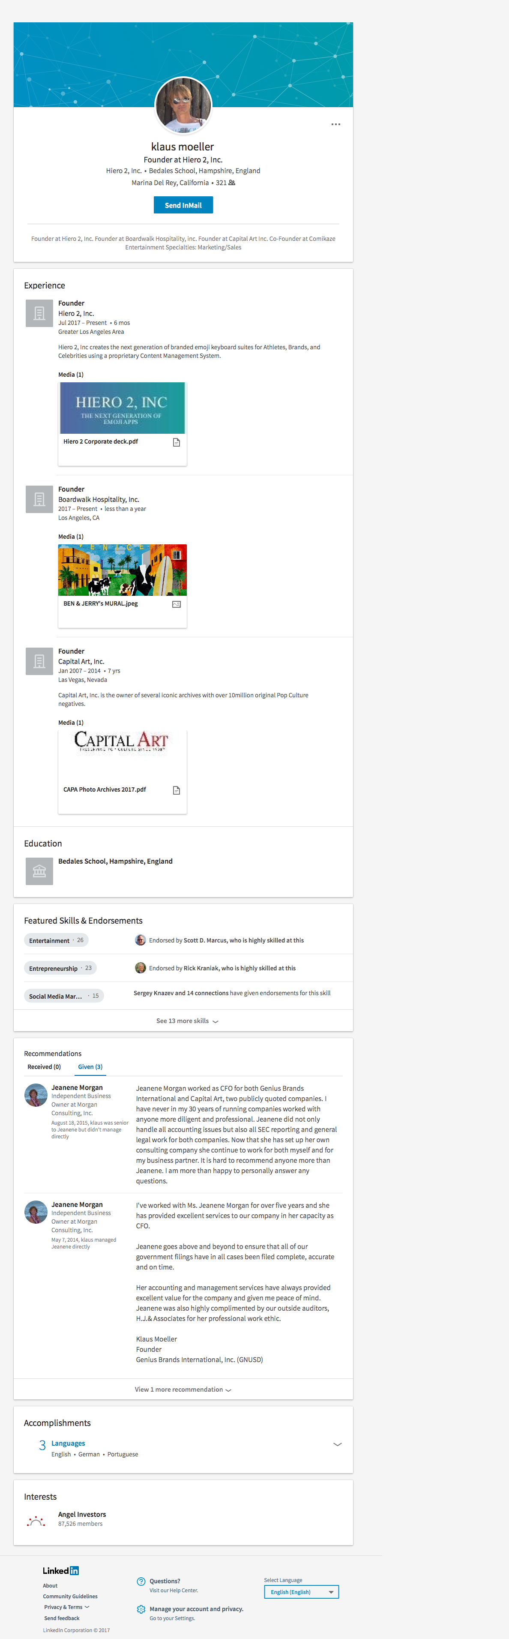Click the Bedales School education icon
The image size is (509, 1639).
click(39, 871)
